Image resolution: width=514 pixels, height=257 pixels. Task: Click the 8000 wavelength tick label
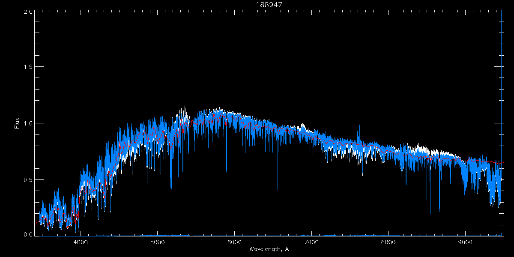(x=388, y=242)
